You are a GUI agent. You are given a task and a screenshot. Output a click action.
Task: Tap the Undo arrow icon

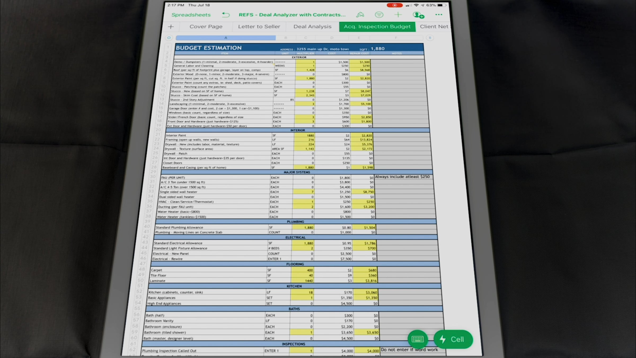pyautogui.click(x=226, y=15)
